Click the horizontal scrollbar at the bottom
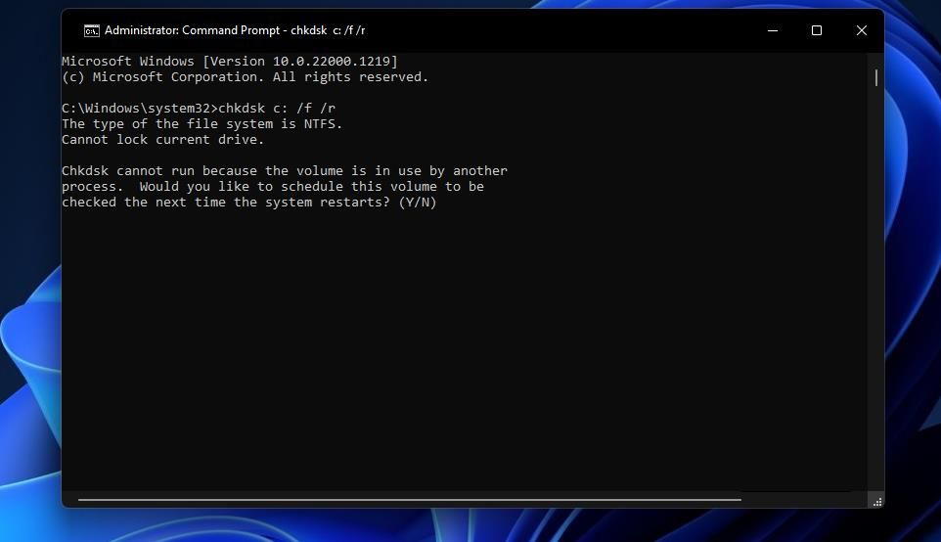The image size is (941, 542). click(x=409, y=499)
